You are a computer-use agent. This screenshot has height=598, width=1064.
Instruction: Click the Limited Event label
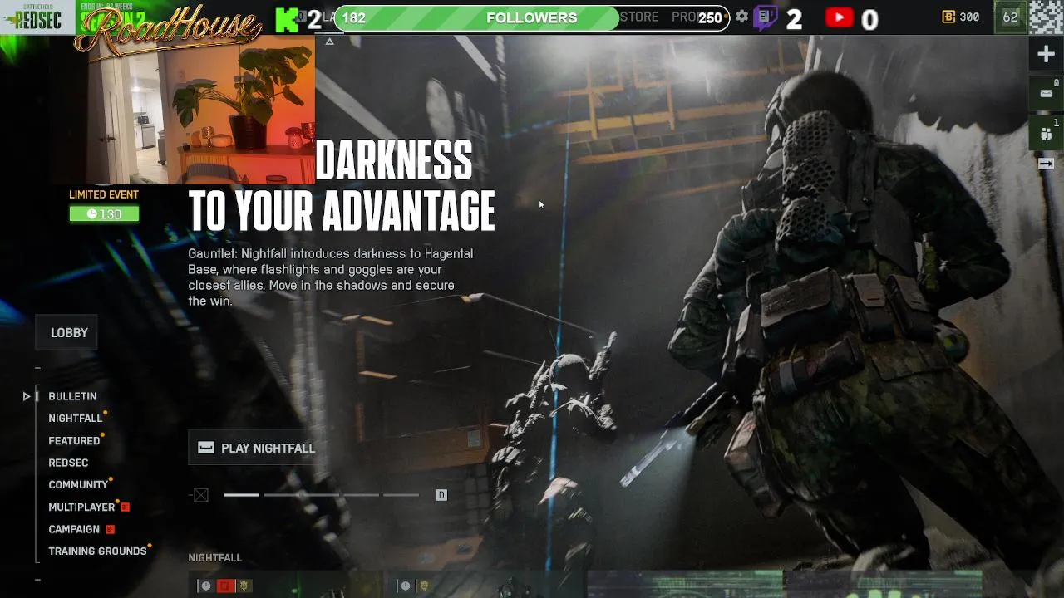[104, 194]
